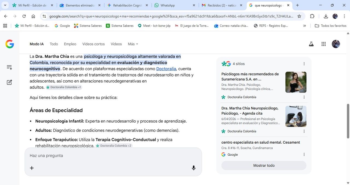This screenshot has height=185, width=350.
Task: Open the Google bookmark
Action: pyautogui.click(x=62, y=26)
